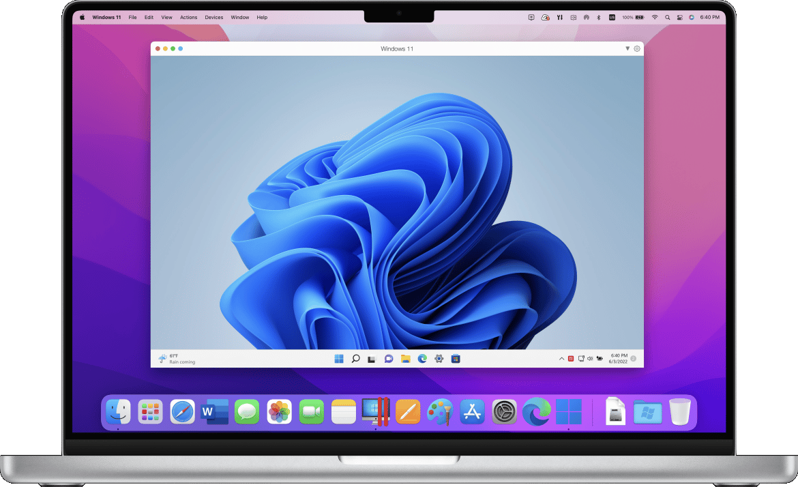Viewport: 798px width, 487px height.
Task: Open Windows Settings via the gear taskbar icon
Action: [x=439, y=358]
